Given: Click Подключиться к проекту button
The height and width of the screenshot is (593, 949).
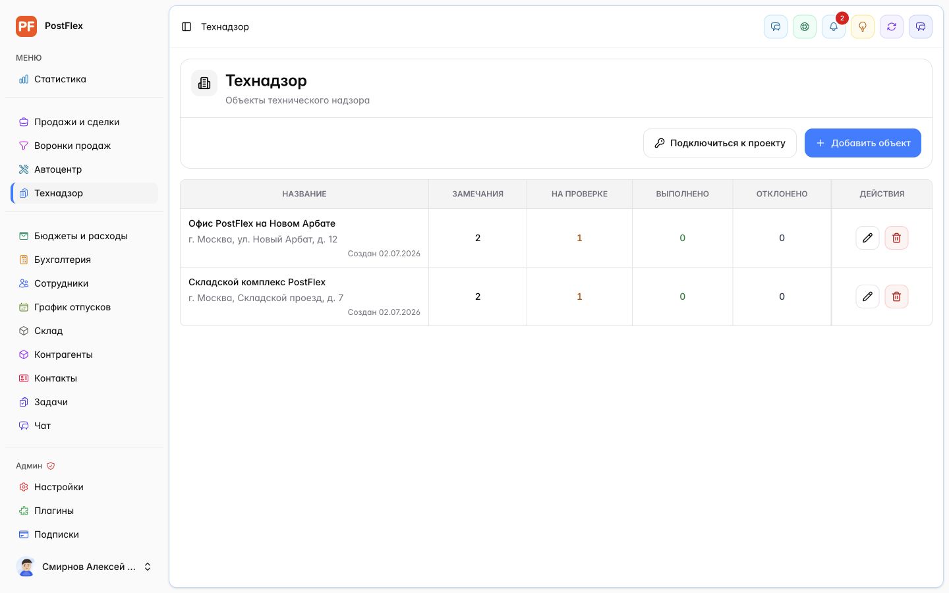Looking at the screenshot, I should [720, 143].
